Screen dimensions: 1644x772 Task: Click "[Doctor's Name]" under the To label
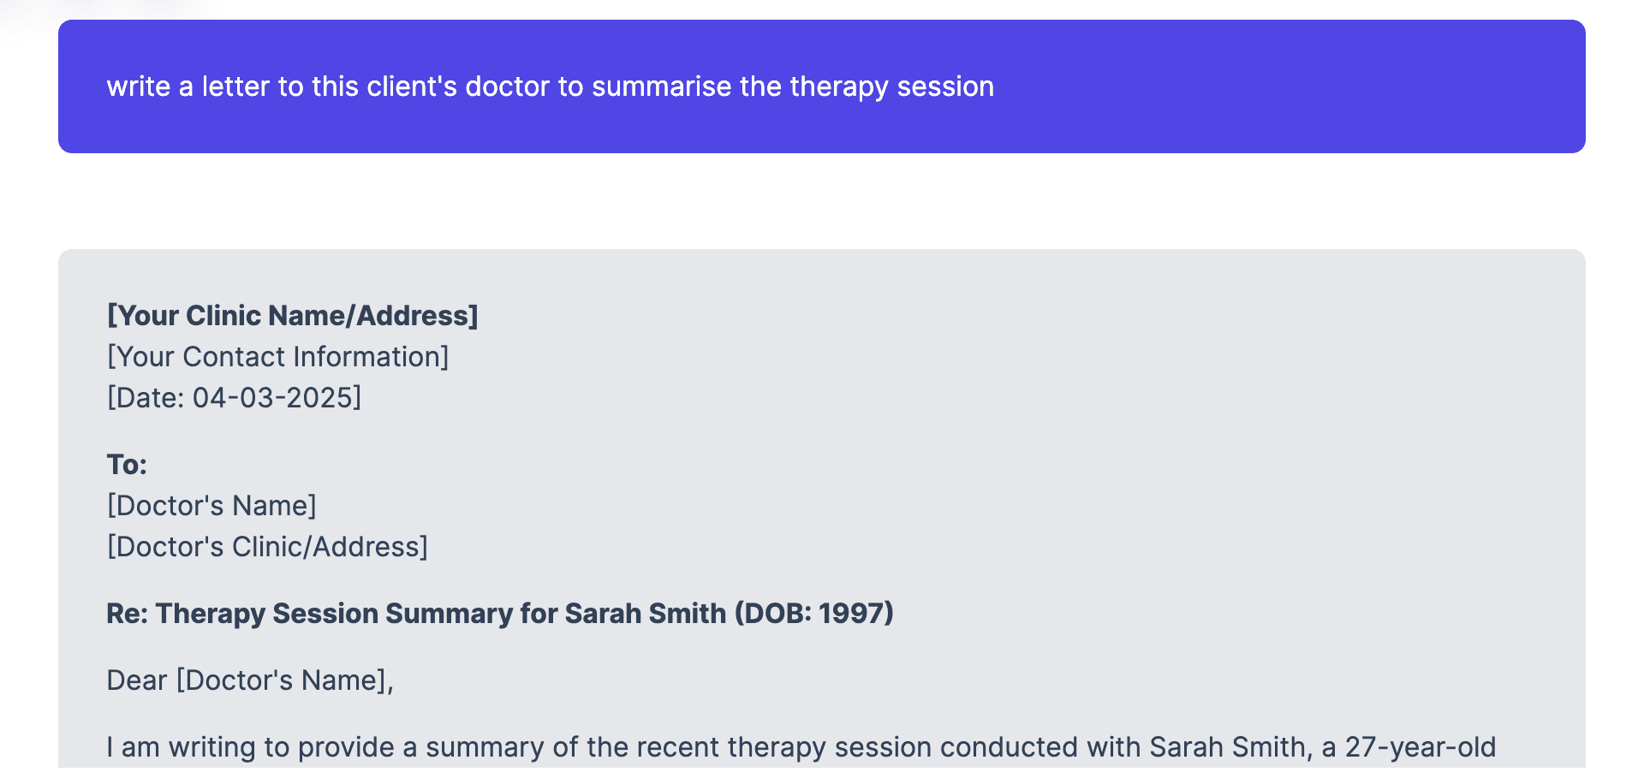(211, 506)
